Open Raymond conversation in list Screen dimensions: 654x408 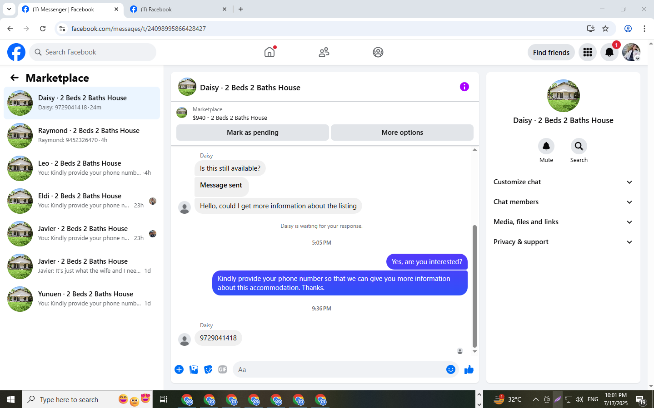82,136
